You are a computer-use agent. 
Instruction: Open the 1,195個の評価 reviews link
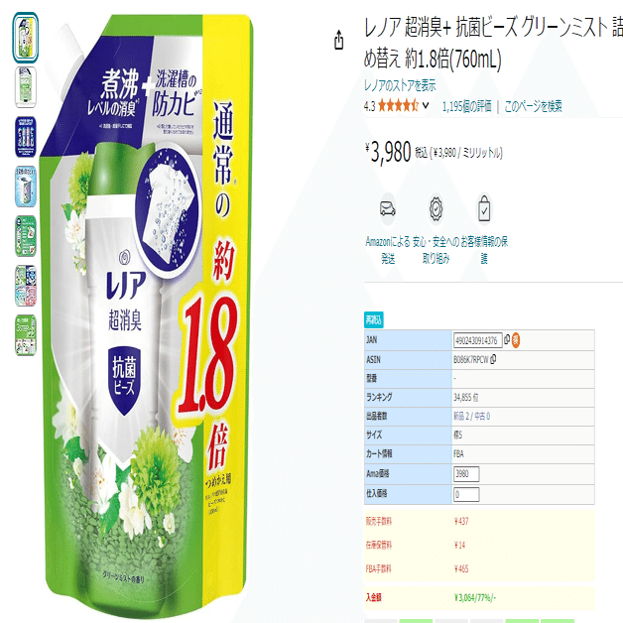coord(467,106)
